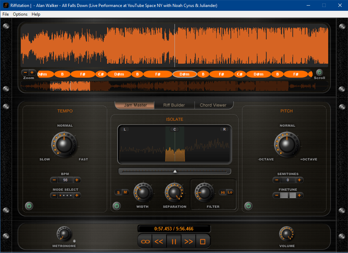The width and height of the screenshot is (348, 253).
Task: Step Mode Select up with plus
Action: click(77, 195)
